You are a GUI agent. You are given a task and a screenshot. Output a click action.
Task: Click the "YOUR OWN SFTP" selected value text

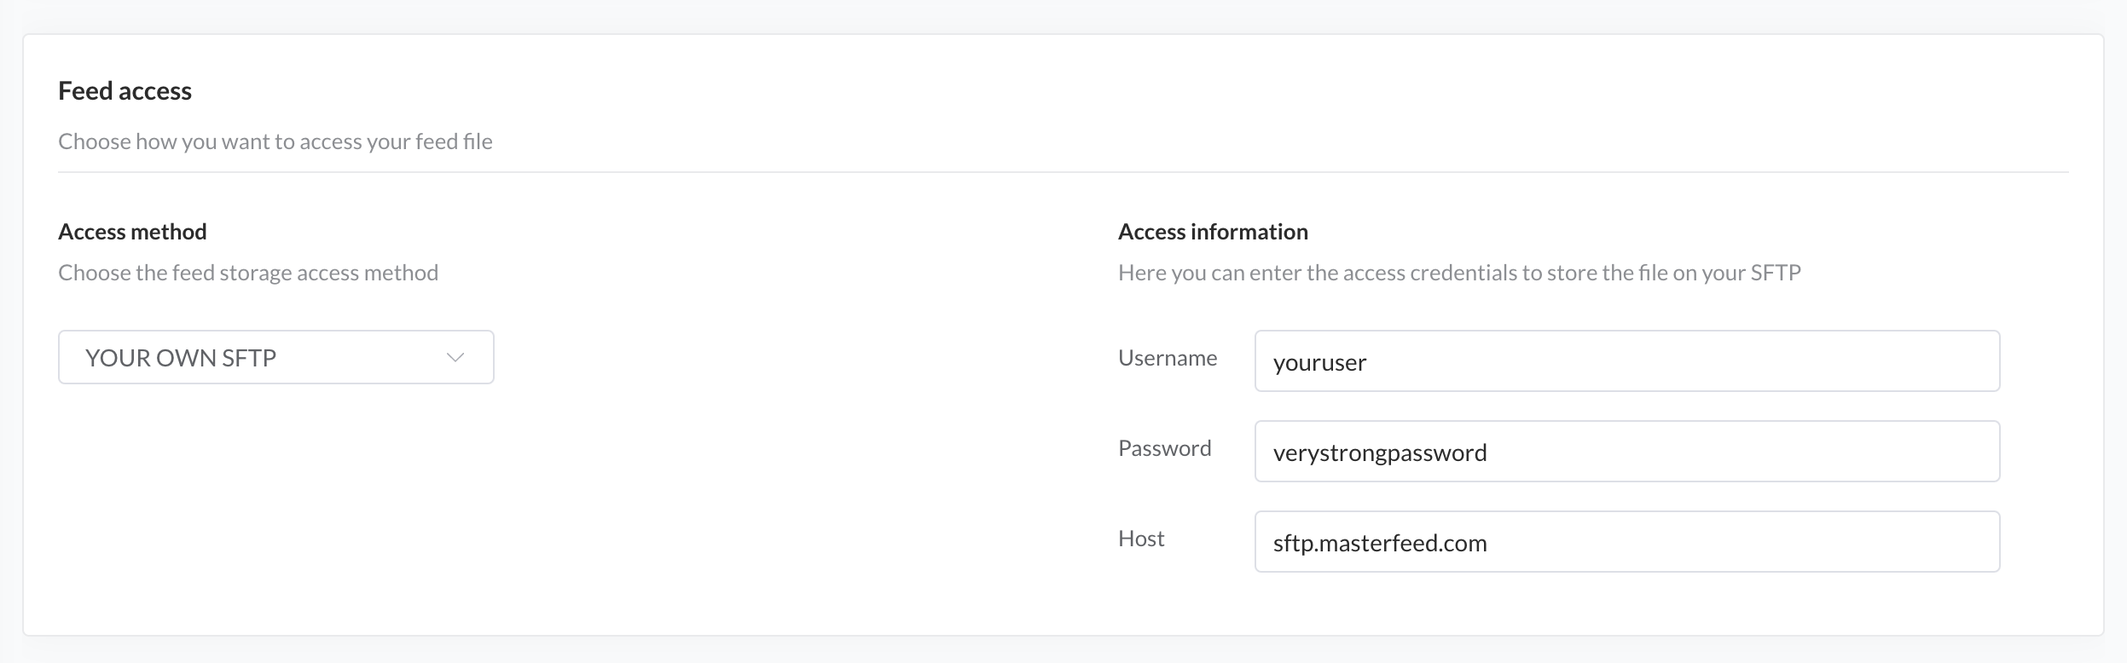pyautogui.click(x=181, y=358)
